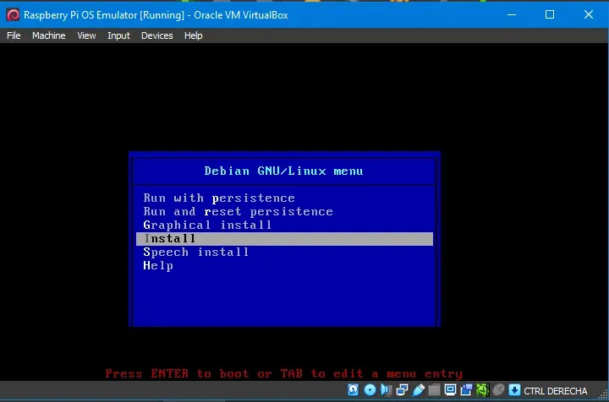Click the 'CTRL DERECHA' host key label

coord(556,391)
